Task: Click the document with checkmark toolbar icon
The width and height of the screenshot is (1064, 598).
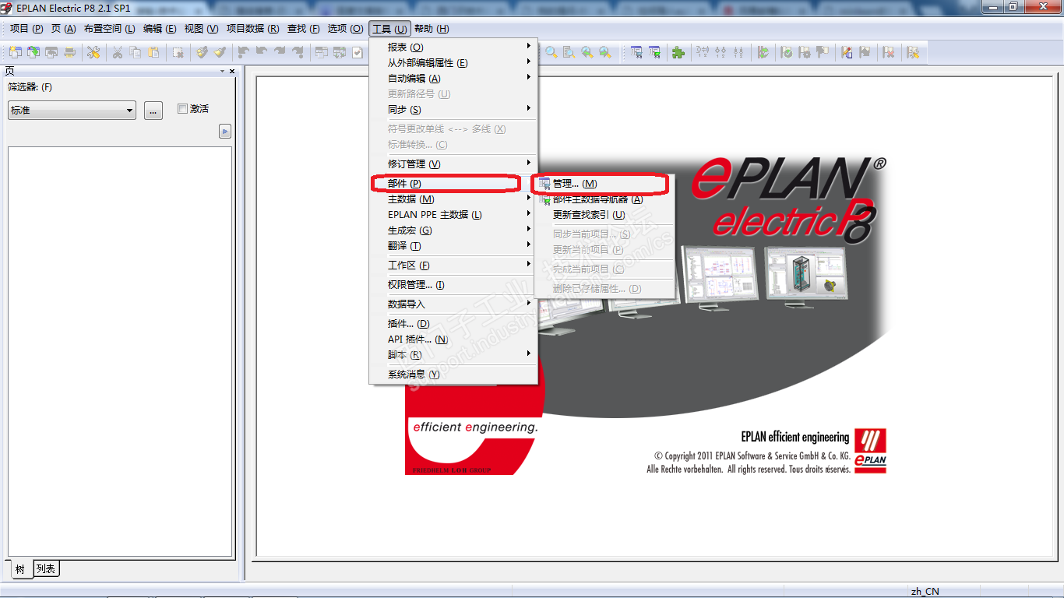Action: pos(358,52)
